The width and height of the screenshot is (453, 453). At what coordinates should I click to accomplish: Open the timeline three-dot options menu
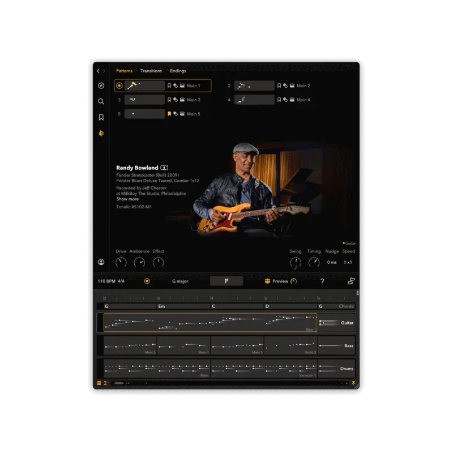tap(358, 293)
